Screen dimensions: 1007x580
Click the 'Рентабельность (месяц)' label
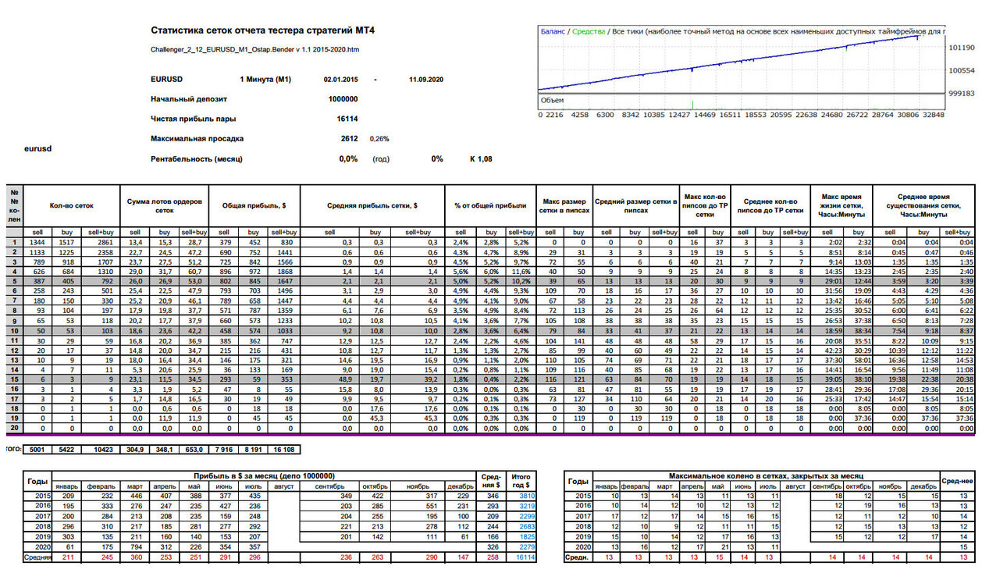[x=197, y=158]
